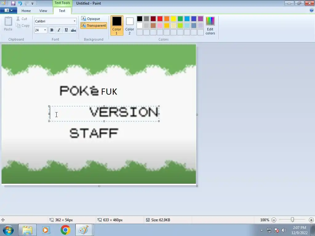Toggle Bold text formatting
The width and height of the screenshot is (315, 236).
pyautogui.click(x=52, y=30)
